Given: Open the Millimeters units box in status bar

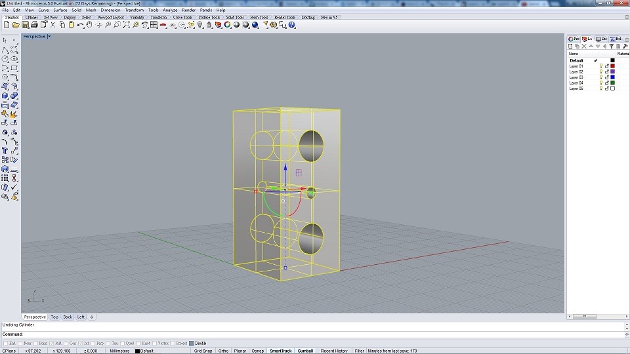Looking at the screenshot, I should point(119,351).
